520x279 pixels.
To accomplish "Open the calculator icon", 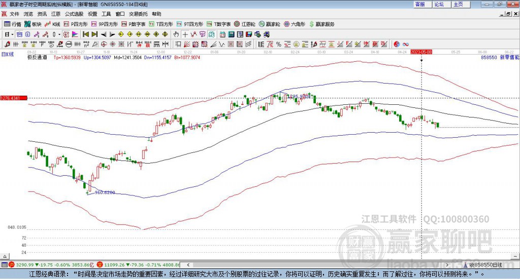I will (x=231, y=34).
